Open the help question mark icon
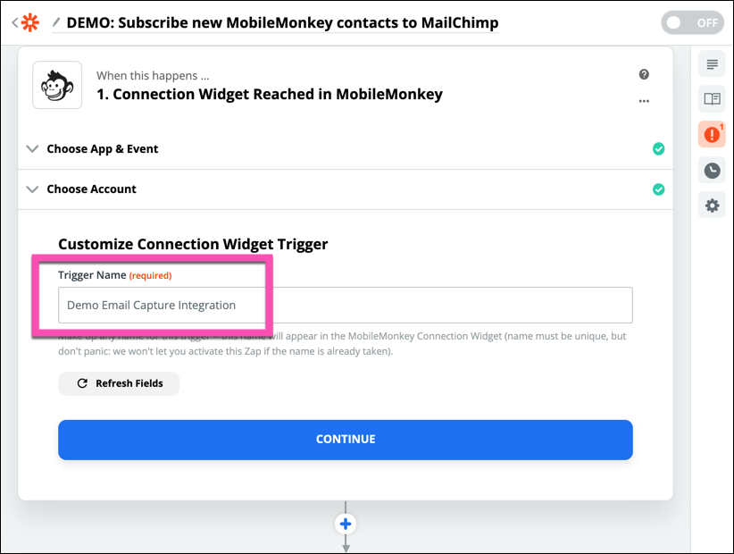The image size is (734, 554). pyautogui.click(x=644, y=75)
